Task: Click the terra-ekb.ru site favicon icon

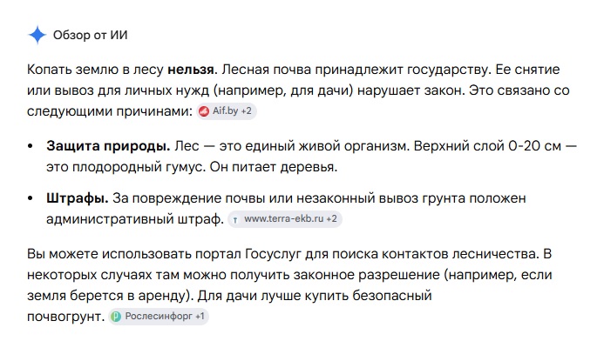Action: [x=235, y=219]
